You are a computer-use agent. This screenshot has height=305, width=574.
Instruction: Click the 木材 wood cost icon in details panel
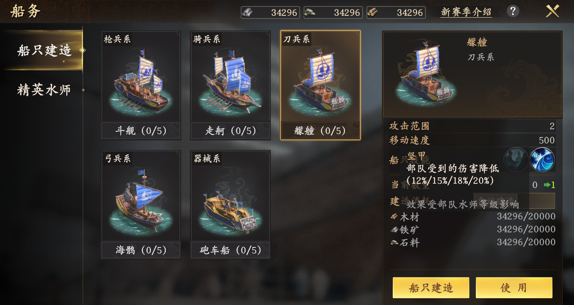[394, 217]
